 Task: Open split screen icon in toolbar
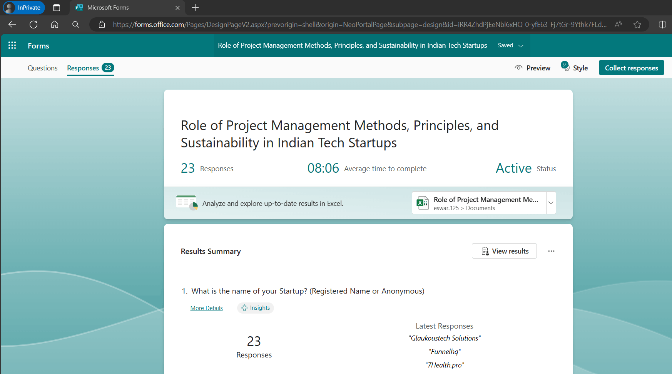tap(662, 25)
